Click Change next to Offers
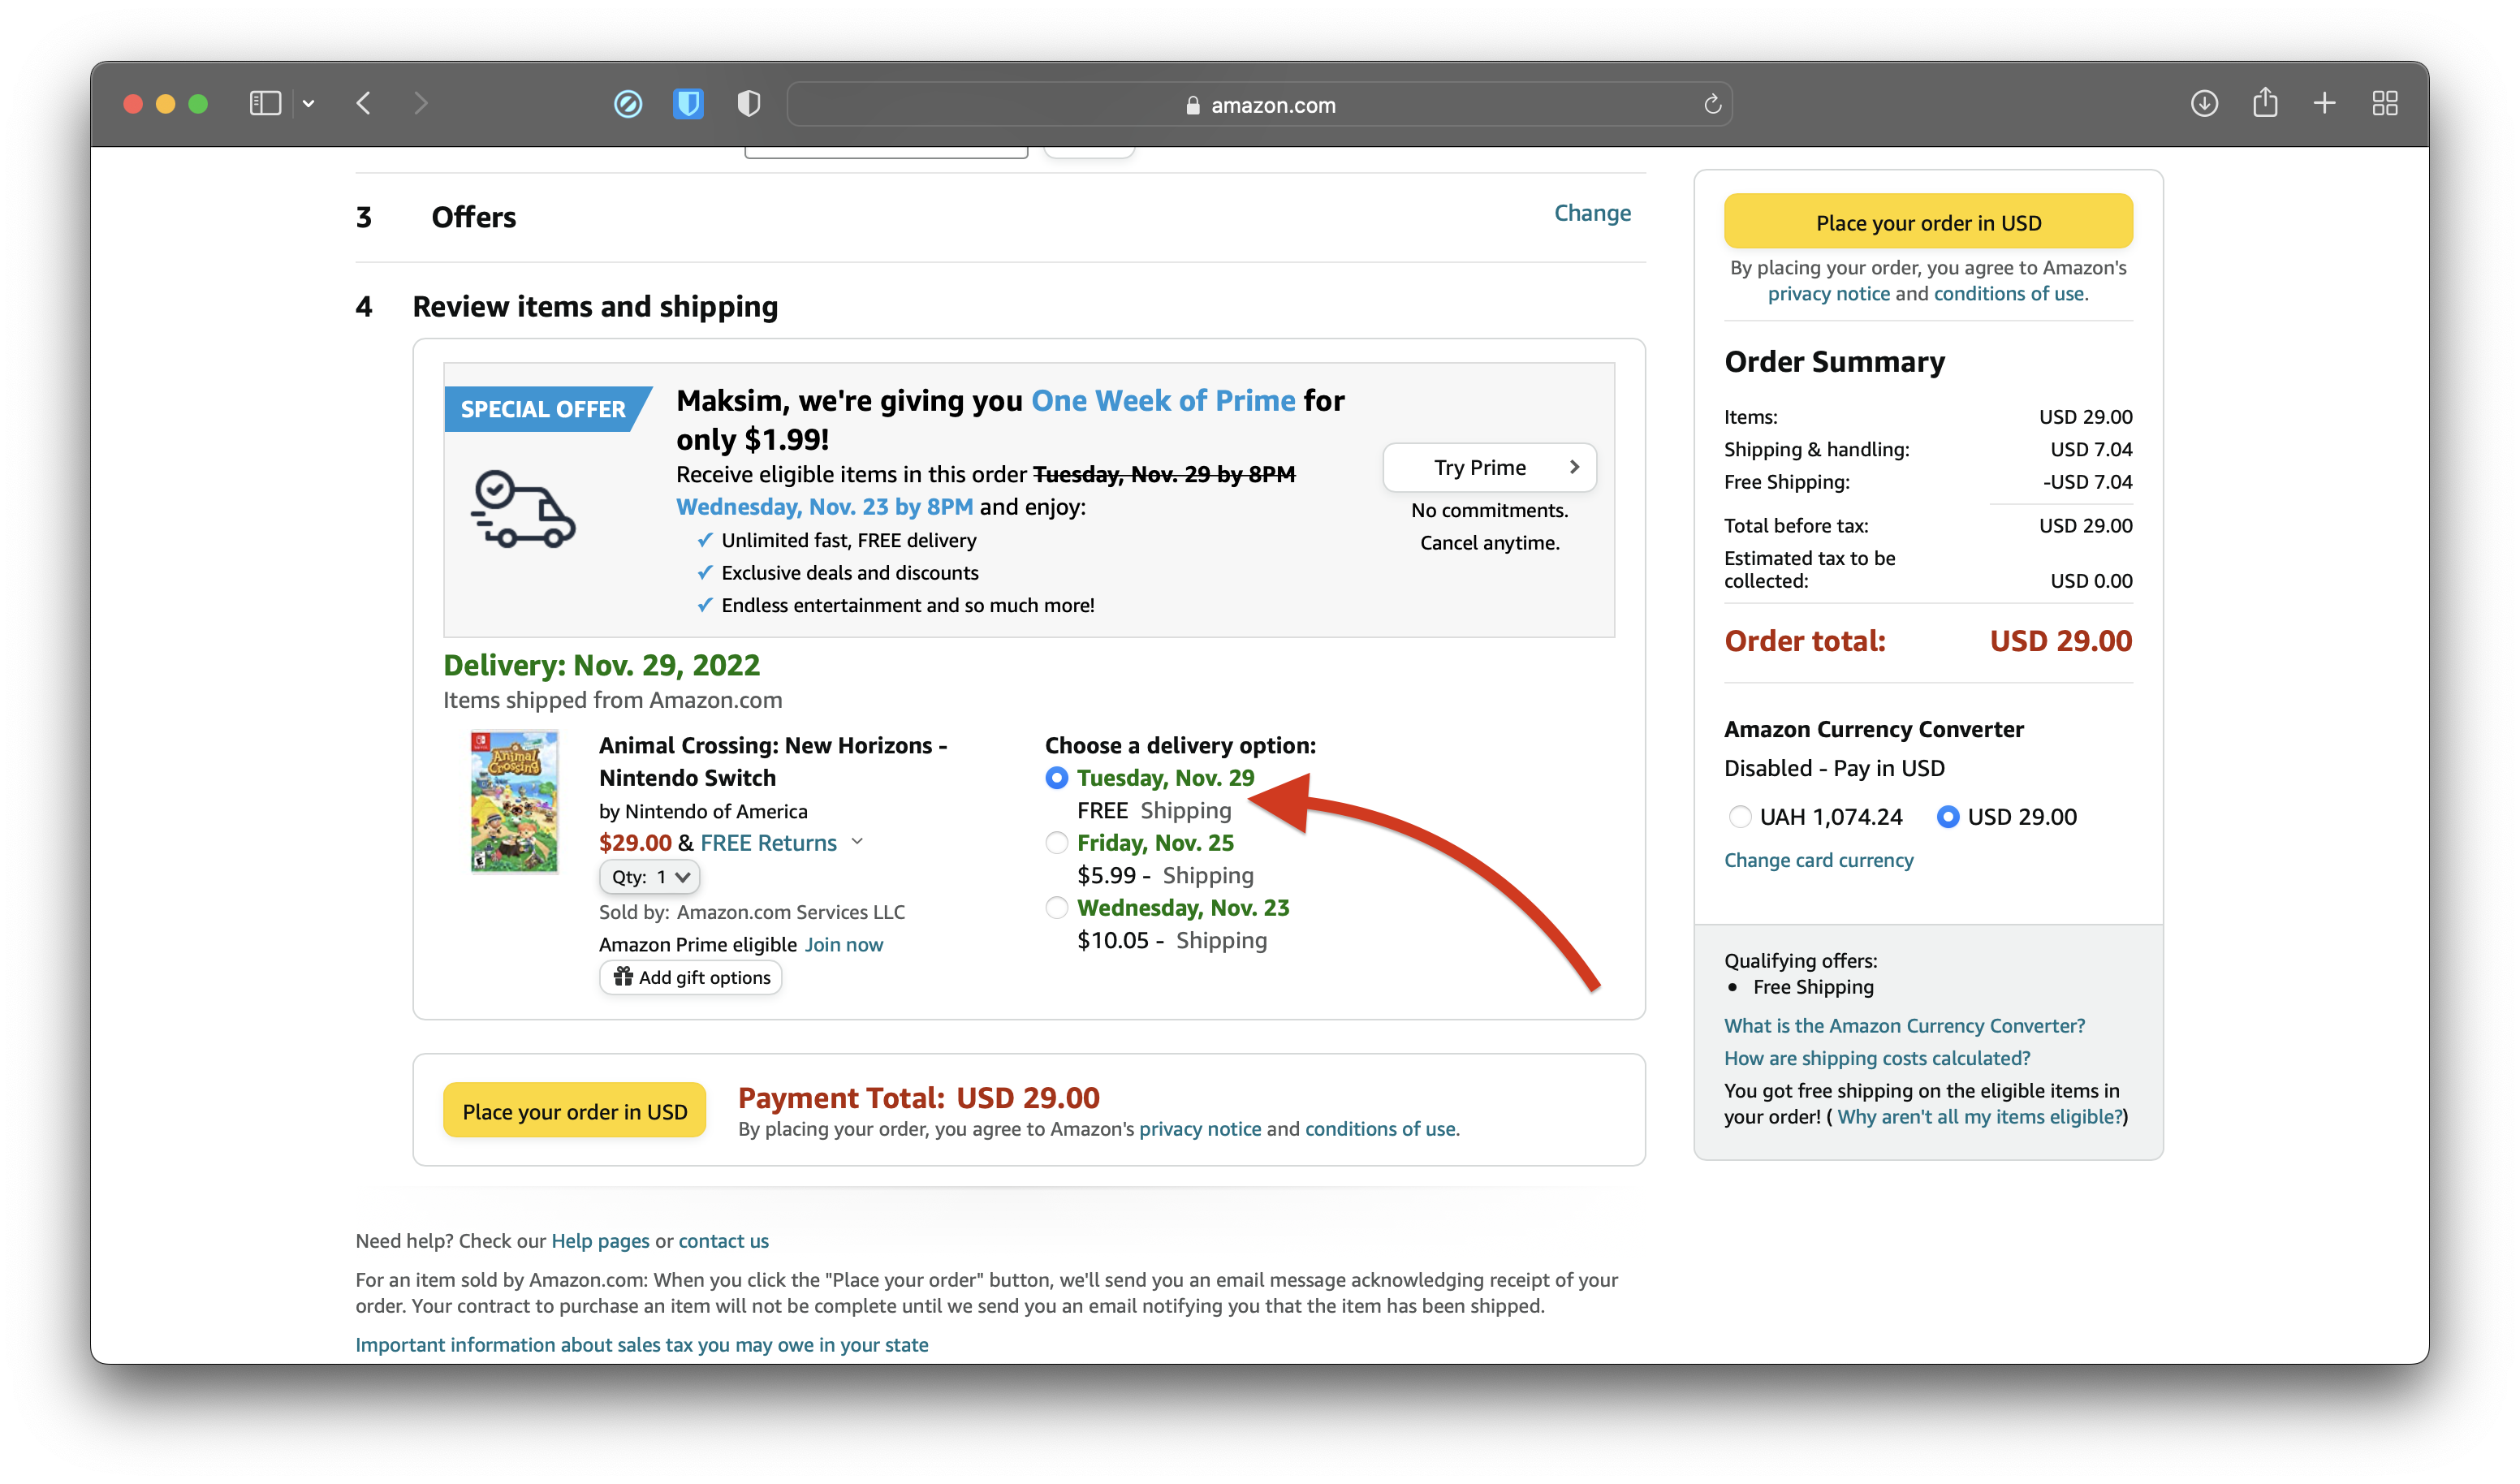Image resolution: width=2520 pixels, height=1484 pixels. (x=1592, y=213)
